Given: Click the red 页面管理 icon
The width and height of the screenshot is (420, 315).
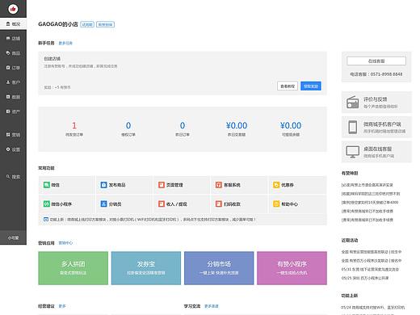Looking at the screenshot, I should click(x=162, y=185).
